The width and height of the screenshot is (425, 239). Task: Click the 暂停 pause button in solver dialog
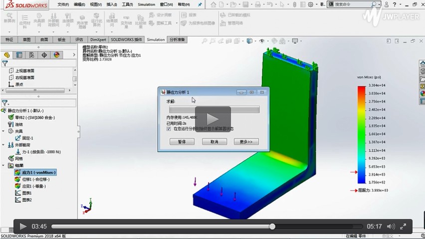[182, 142]
